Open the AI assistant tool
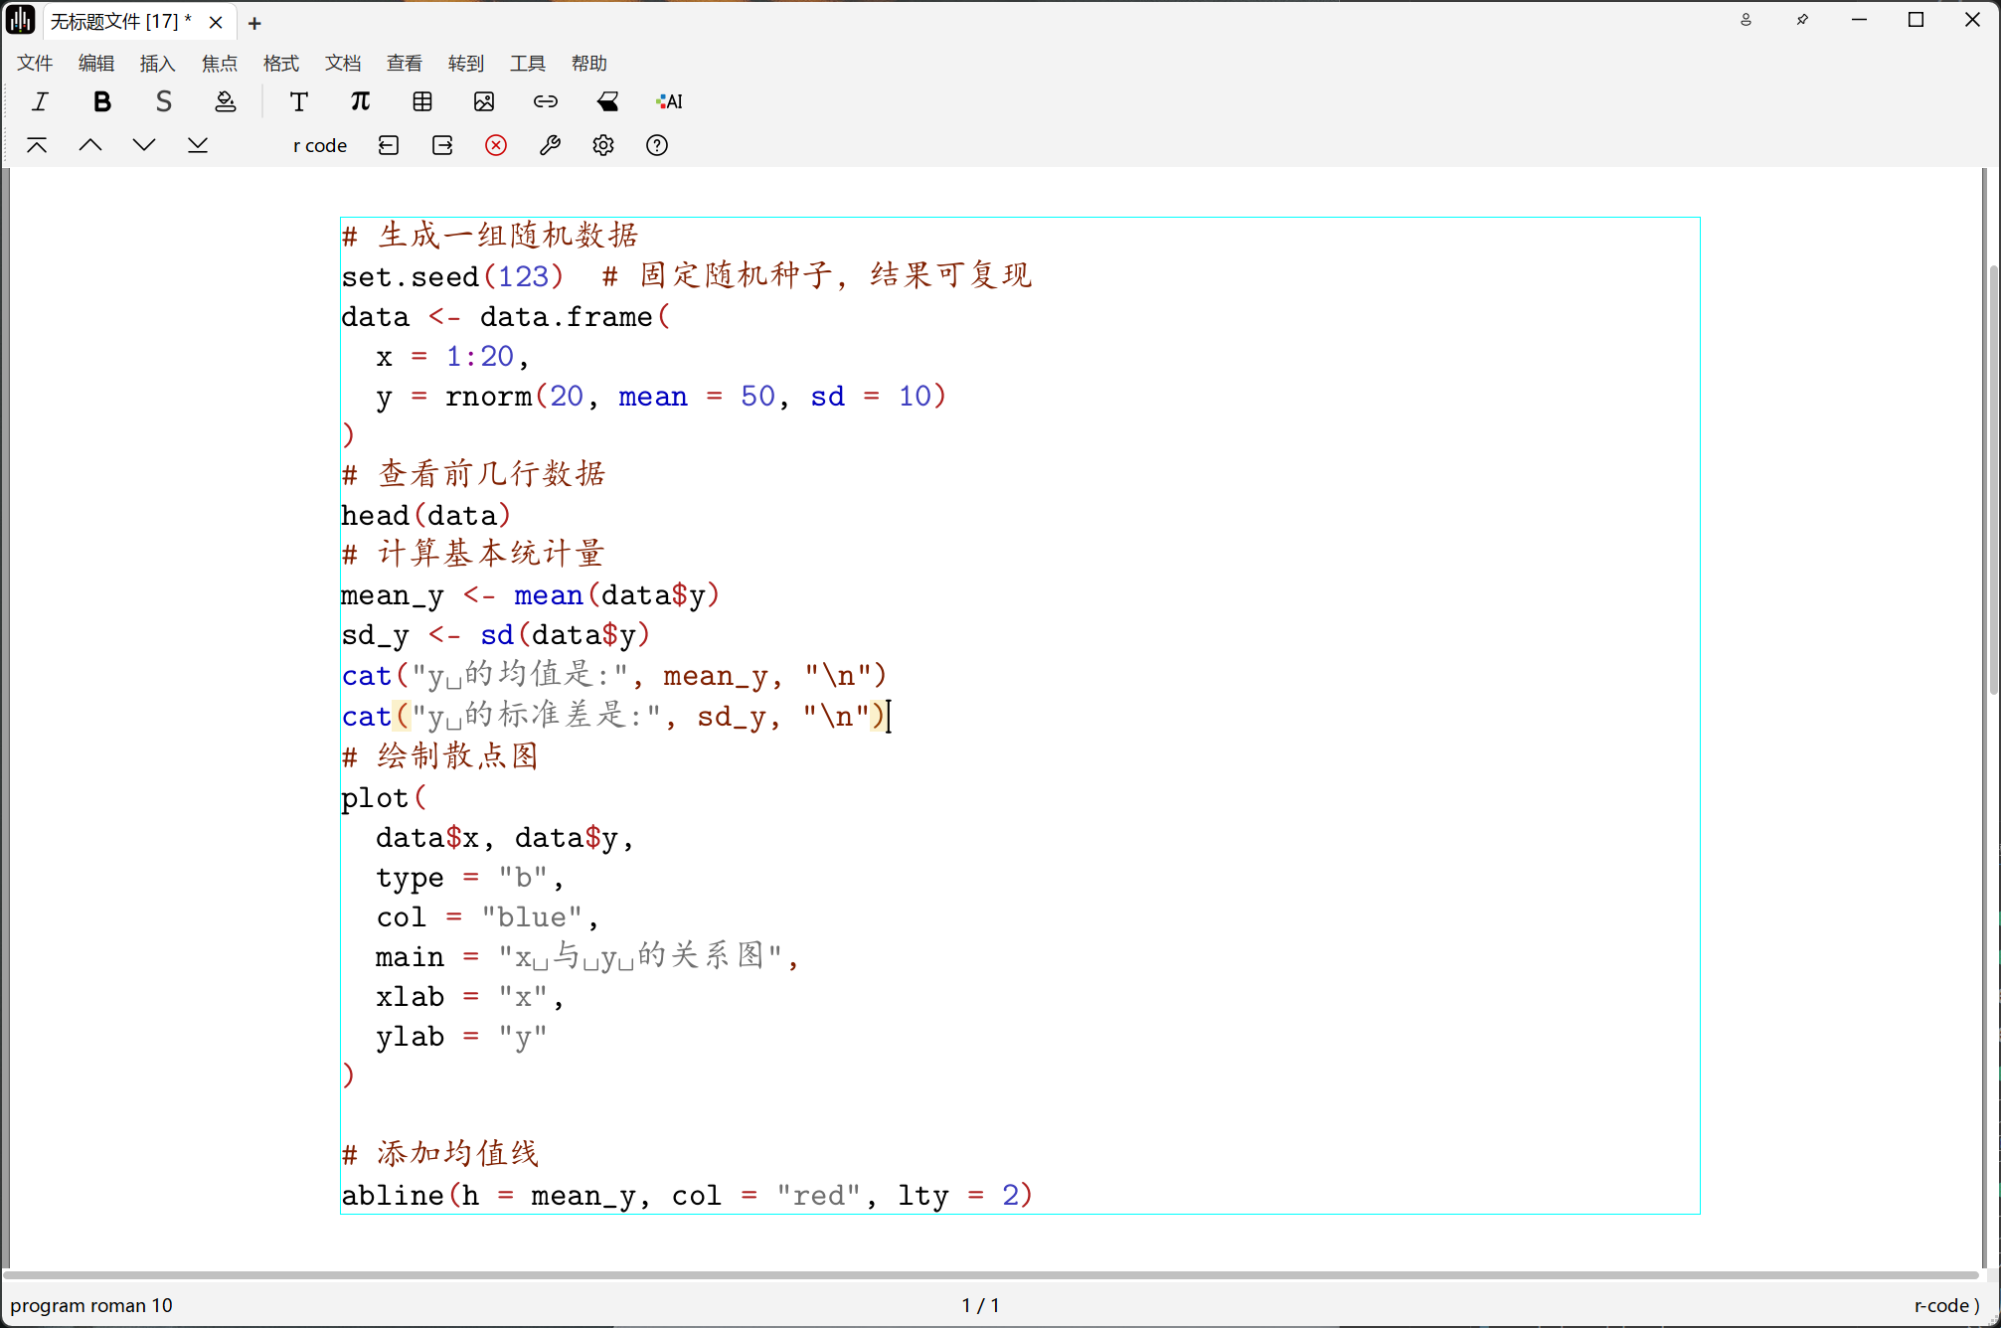Viewport: 2001px width, 1328px height. pyautogui.click(x=669, y=101)
